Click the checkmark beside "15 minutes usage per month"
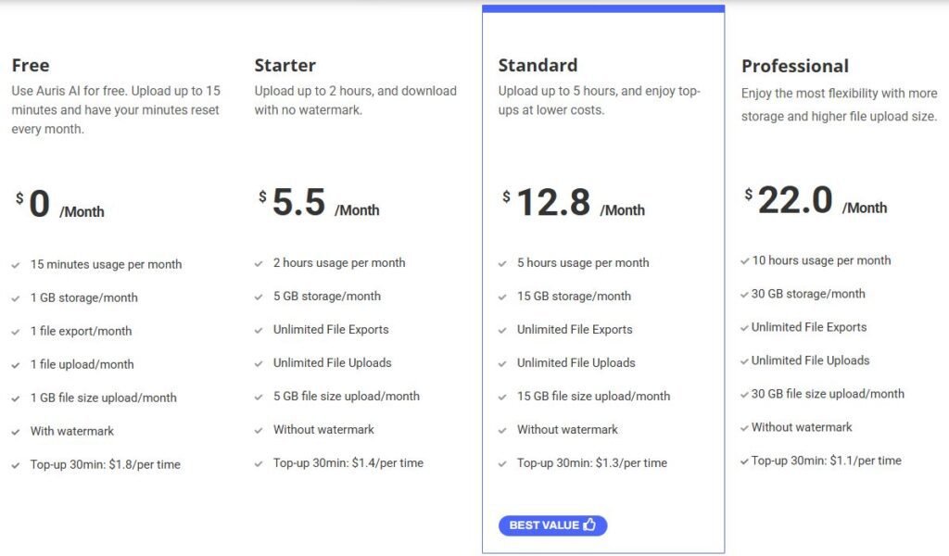The height and width of the screenshot is (556, 949). 16,265
